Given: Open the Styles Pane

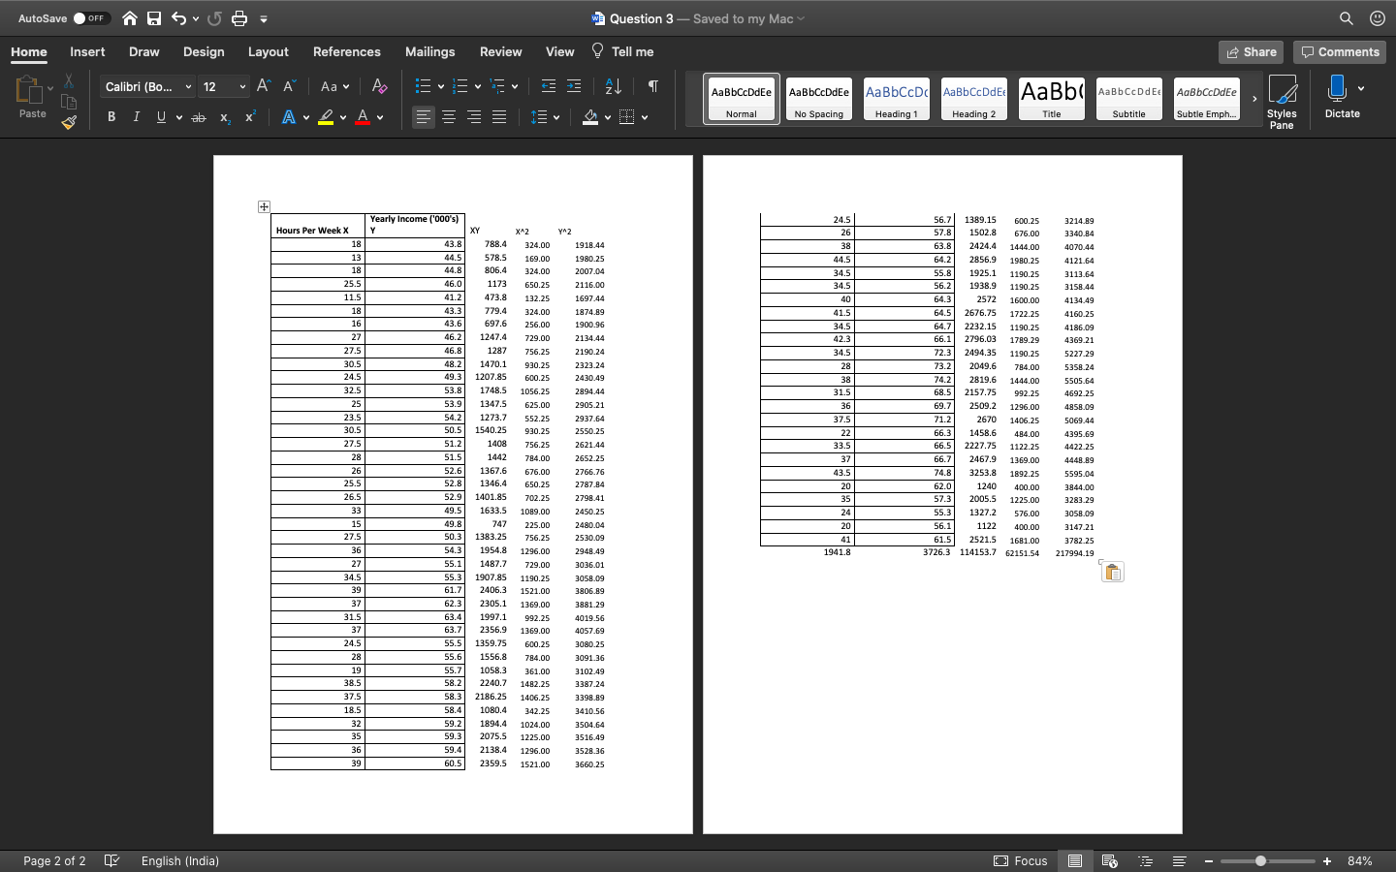Looking at the screenshot, I should click(1282, 101).
